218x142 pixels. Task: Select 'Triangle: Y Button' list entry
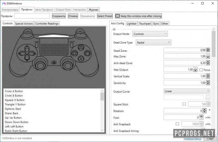pos(15,104)
